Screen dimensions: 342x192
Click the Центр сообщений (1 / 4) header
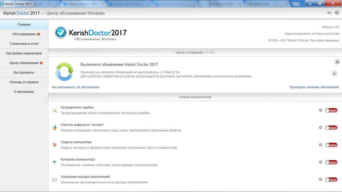pyautogui.click(x=195, y=53)
